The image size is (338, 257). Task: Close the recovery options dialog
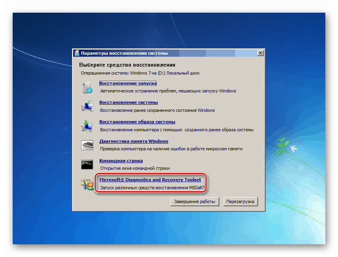click(260, 53)
